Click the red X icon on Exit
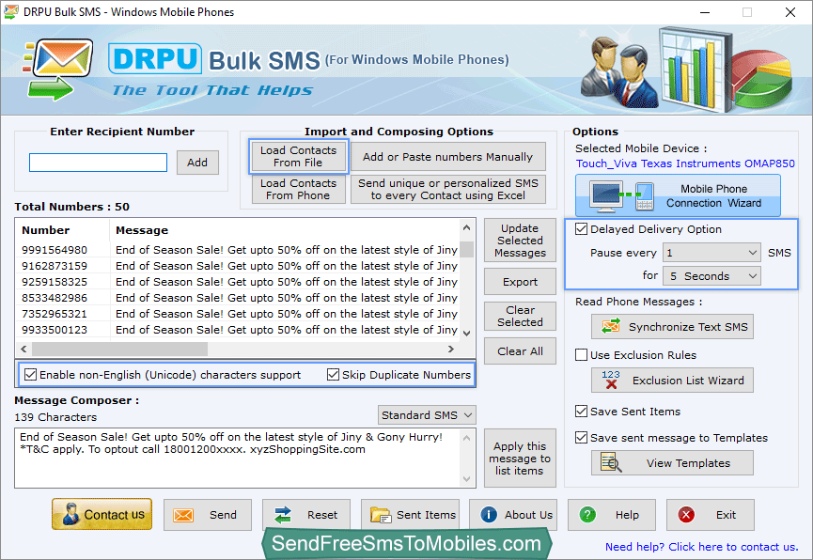Screen dimensions: 813x560 pyautogui.click(x=686, y=515)
